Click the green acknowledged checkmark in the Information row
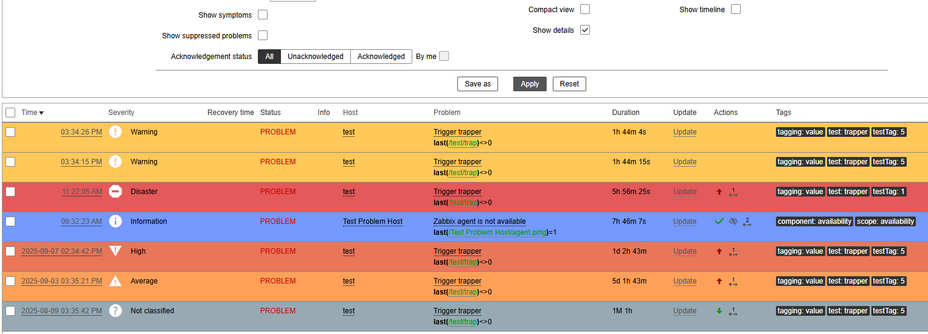The height and width of the screenshot is (334, 928). [x=719, y=221]
